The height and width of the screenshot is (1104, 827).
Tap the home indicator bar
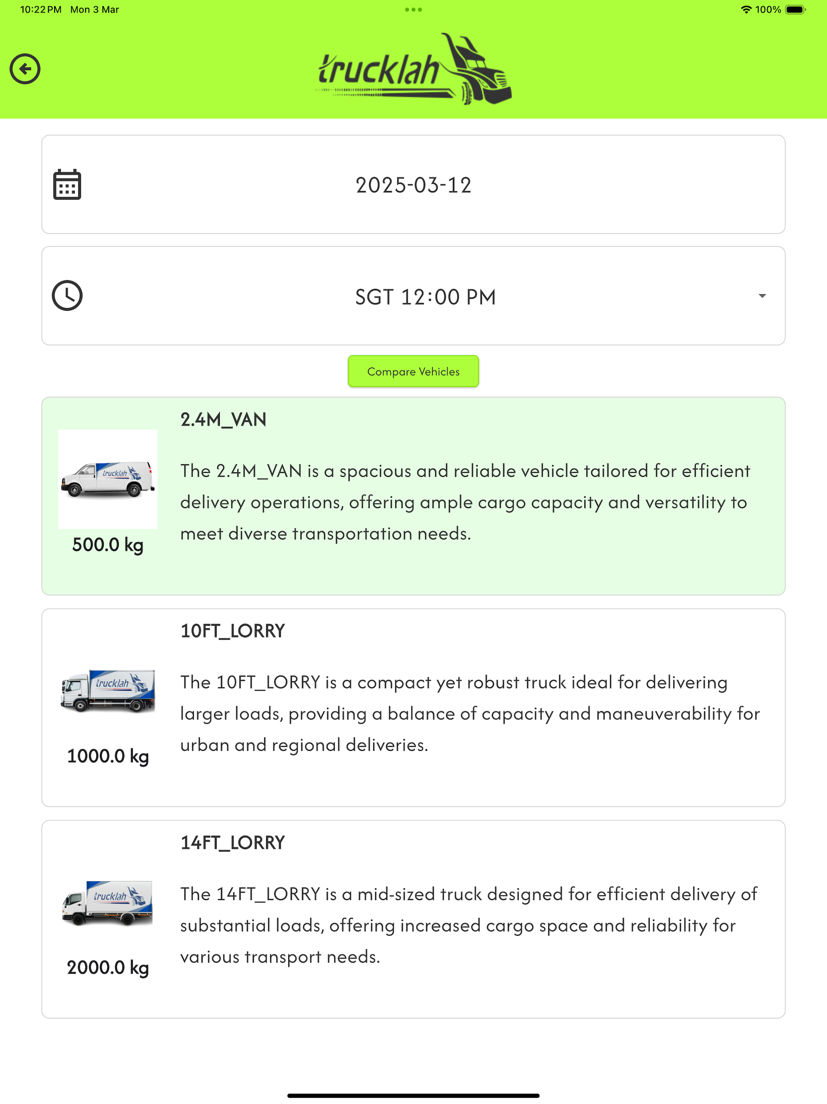coord(413,1096)
